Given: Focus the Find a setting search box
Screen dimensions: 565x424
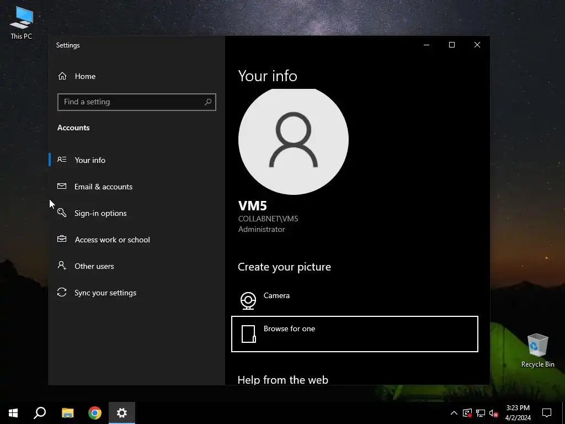Looking at the screenshot, I should [137, 102].
